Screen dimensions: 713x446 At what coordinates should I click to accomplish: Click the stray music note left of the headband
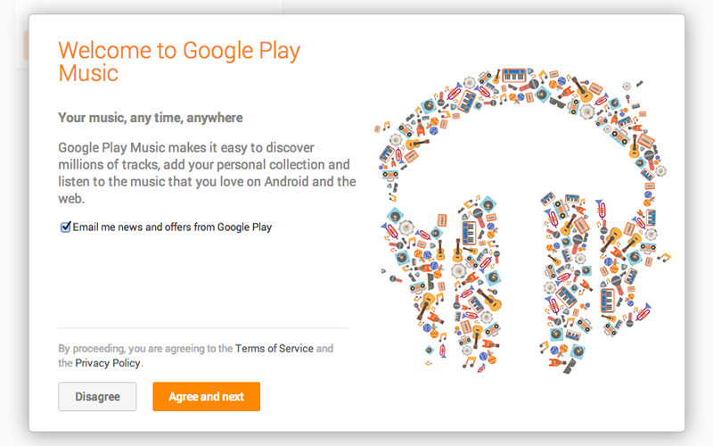click(x=386, y=125)
